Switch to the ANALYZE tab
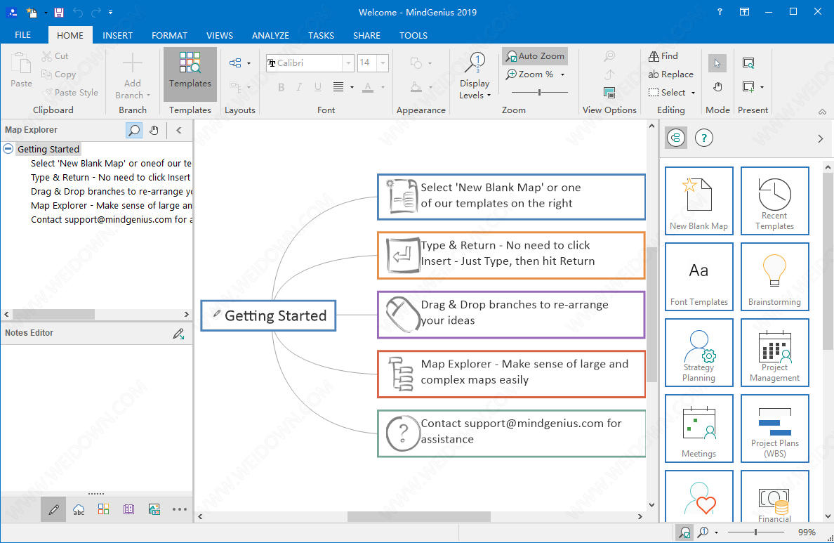The width and height of the screenshot is (834, 543). coord(271,35)
